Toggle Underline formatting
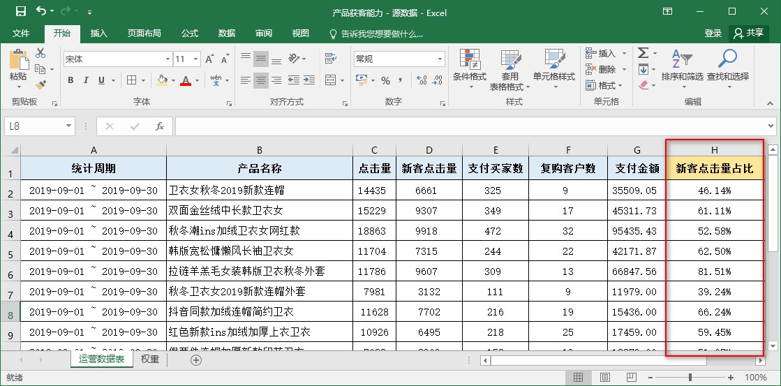 pyautogui.click(x=102, y=80)
